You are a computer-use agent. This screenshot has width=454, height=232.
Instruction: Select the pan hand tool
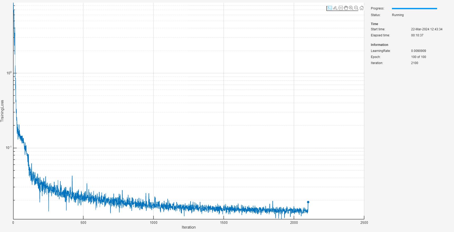pos(346,8)
